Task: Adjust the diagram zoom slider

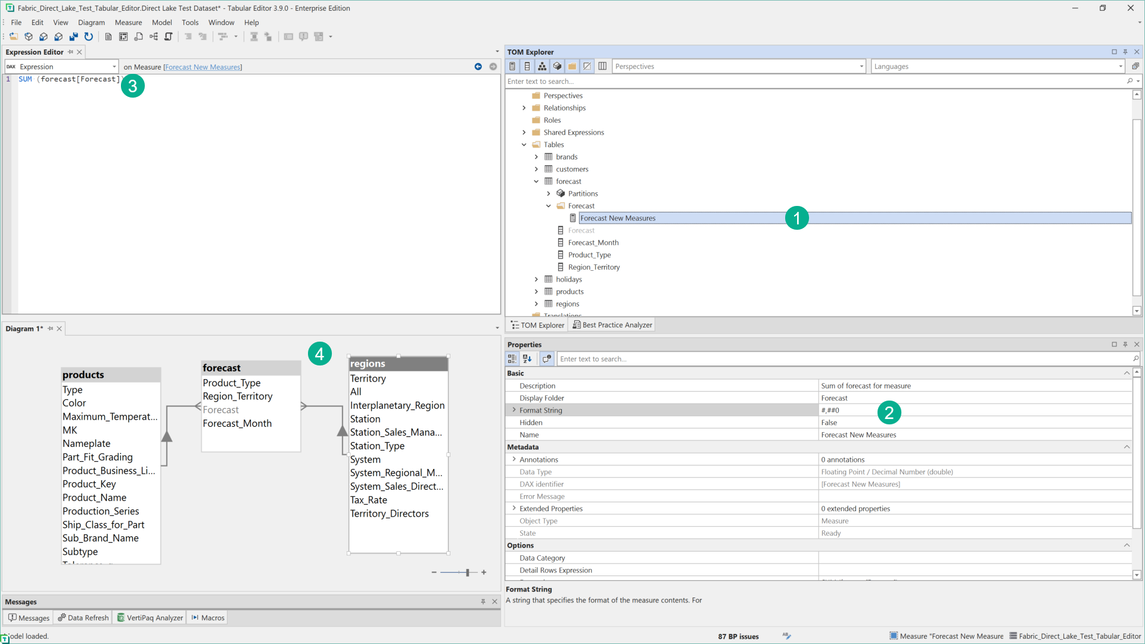Action: (468, 572)
